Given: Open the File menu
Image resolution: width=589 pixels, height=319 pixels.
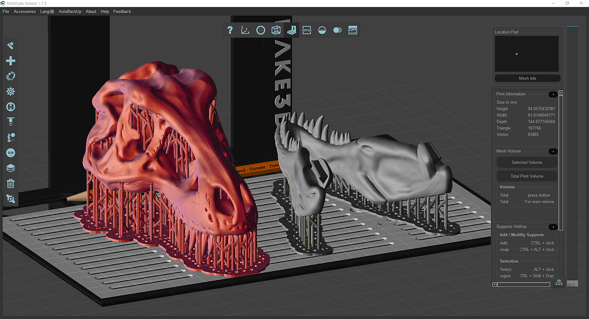Looking at the screenshot, I should tap(6, 11).
